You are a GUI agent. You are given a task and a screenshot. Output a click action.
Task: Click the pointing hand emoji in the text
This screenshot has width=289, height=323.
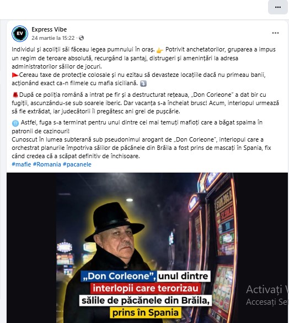point(159,50)
